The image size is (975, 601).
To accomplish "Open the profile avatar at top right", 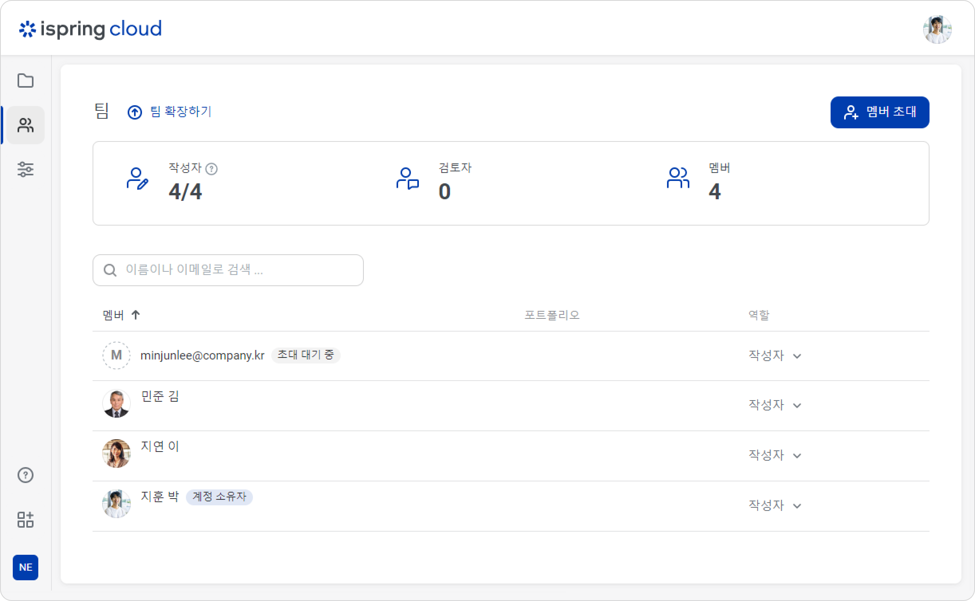I will [937, 29].
